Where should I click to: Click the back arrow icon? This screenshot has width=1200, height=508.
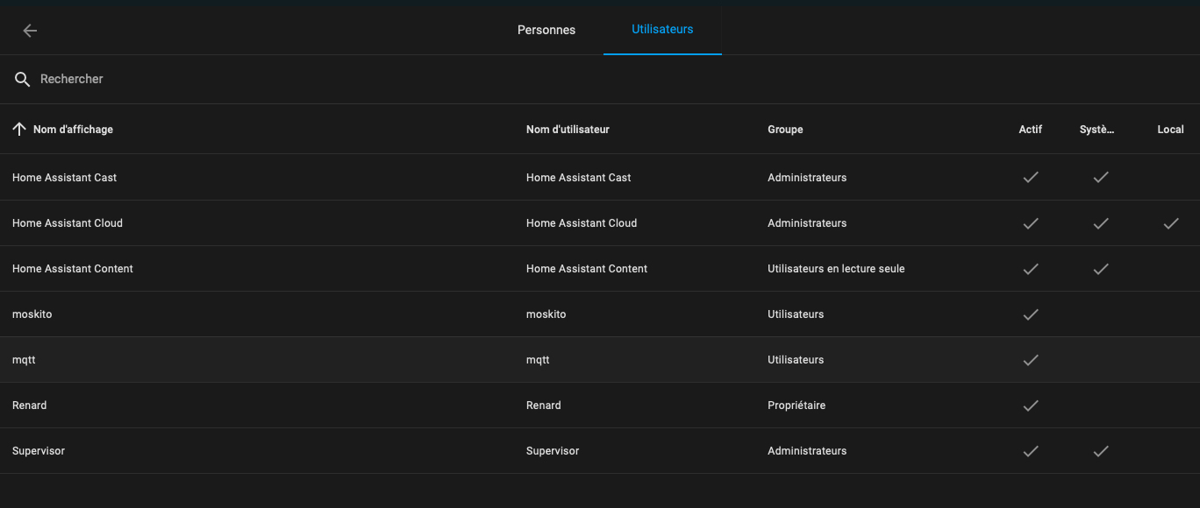[x=30, y=31]
